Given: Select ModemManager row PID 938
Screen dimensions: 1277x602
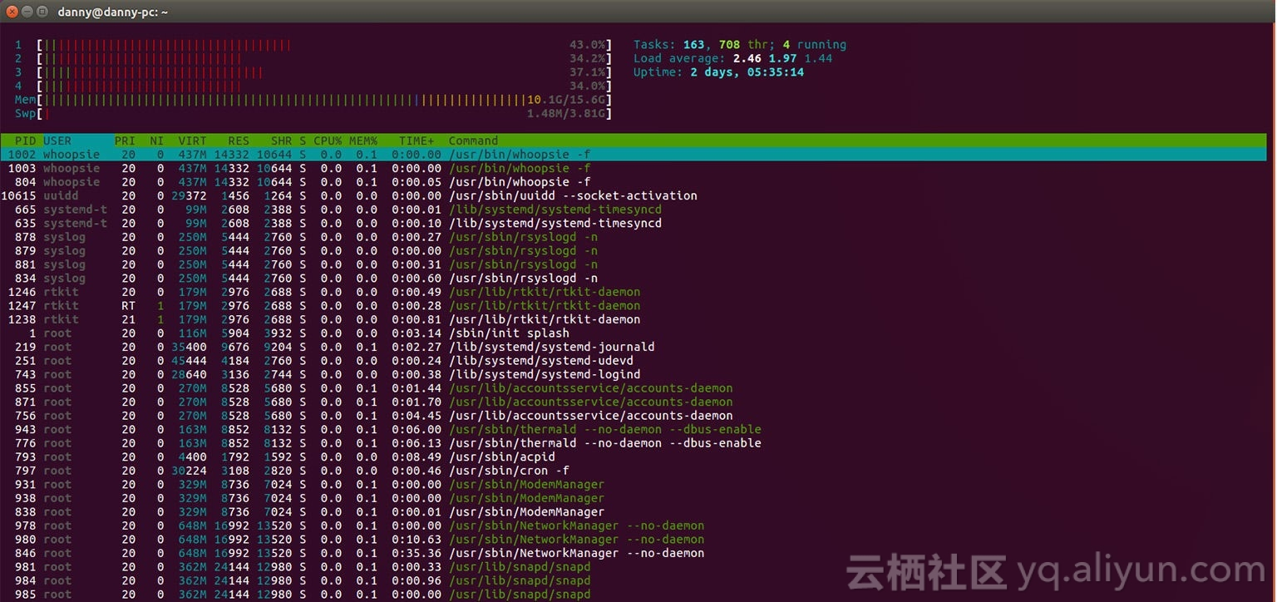Looking at the screenshot, I should [x=634, y=497].
